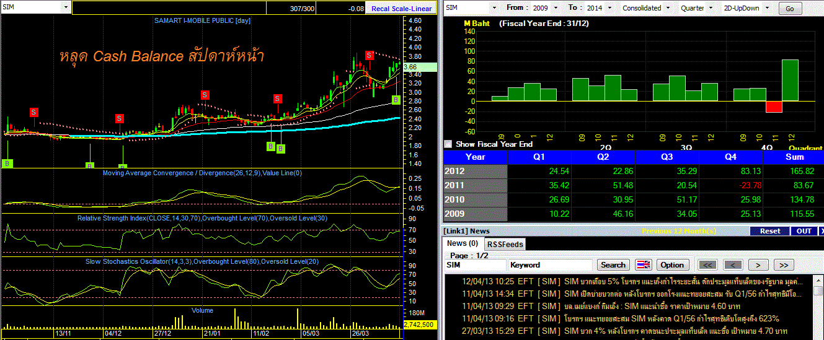Screen dimensions: 824x340
Task: Click the Moving Average Convergence / Divergence indicator title
Action: (202, 173)
